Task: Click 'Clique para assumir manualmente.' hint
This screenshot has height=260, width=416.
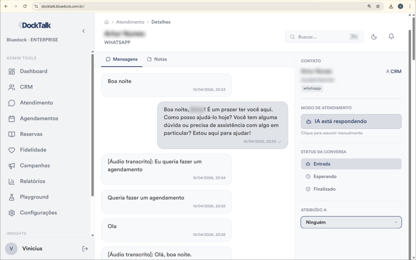Action: (332, 133)
